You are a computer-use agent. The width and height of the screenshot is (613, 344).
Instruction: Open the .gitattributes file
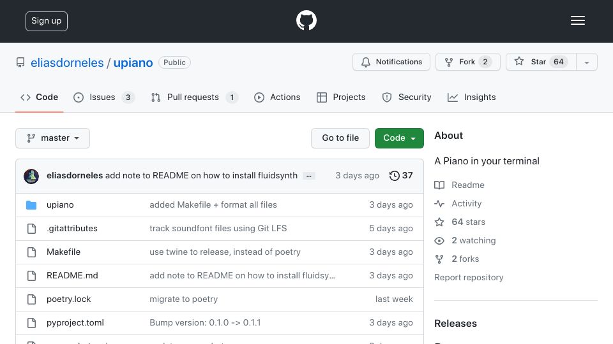click(x=72, y=228)
